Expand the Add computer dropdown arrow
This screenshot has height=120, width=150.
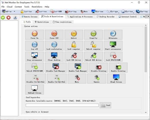(14, 11)
